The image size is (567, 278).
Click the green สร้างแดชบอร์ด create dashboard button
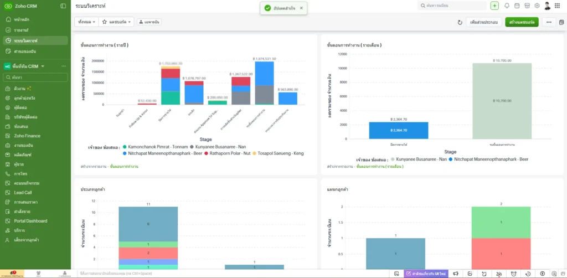coord(522,22)
